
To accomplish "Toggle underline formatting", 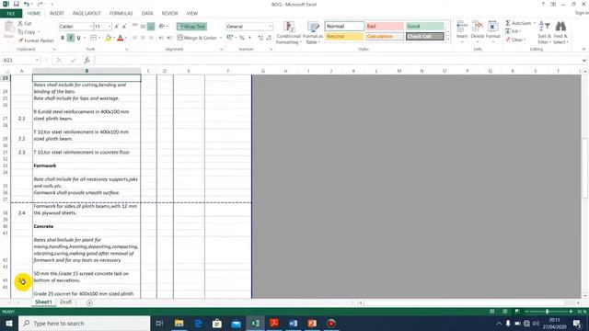I will point(78,38).
